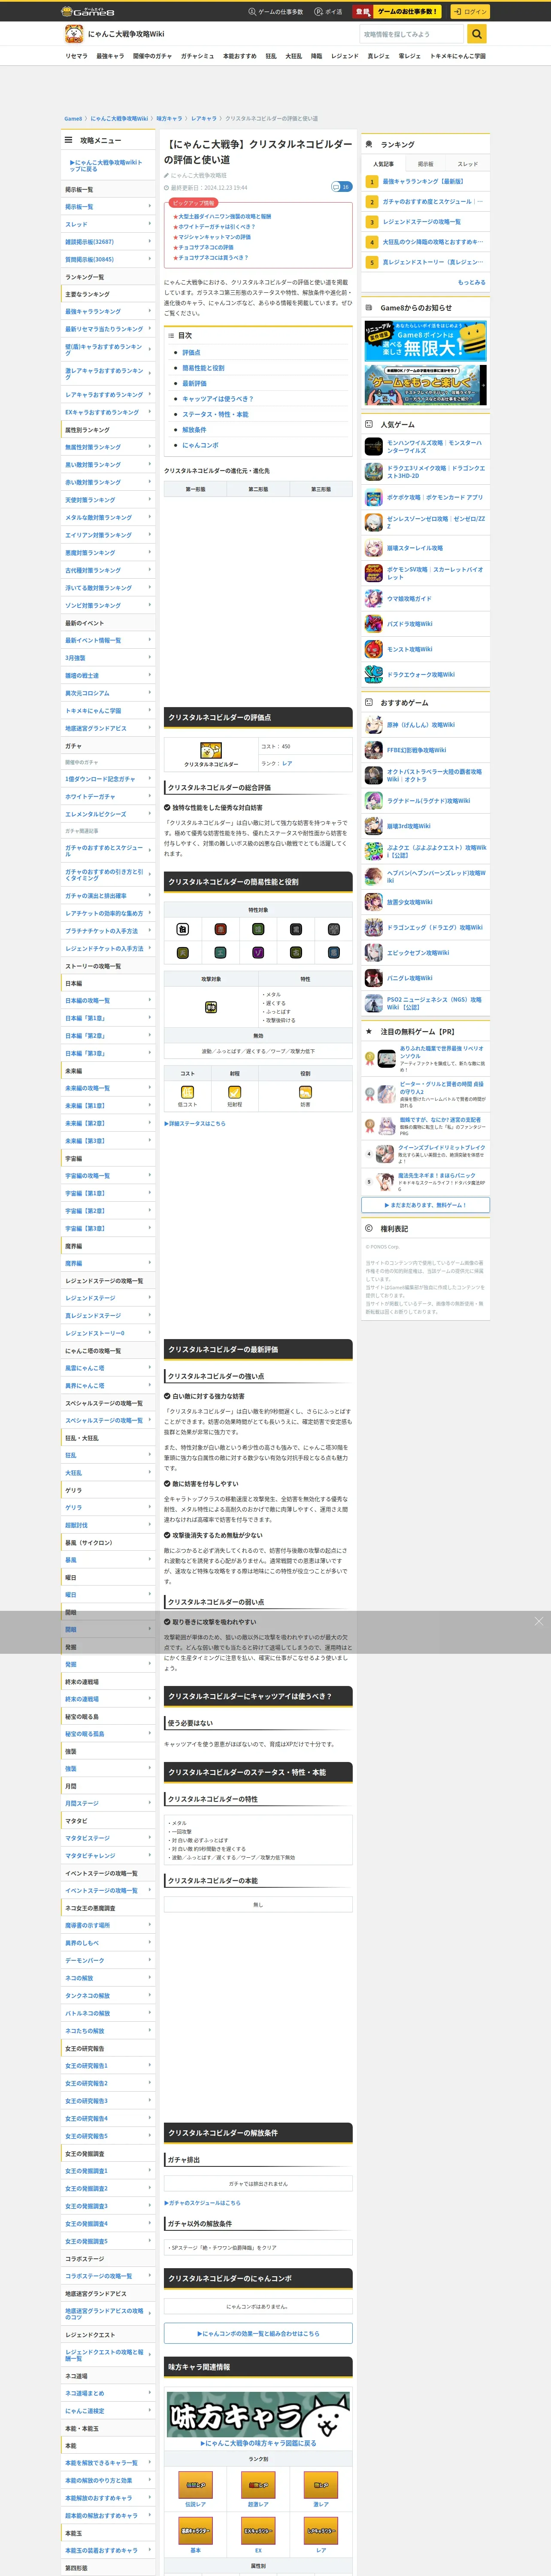This screenshot has height=2576, width=551.
Task: Open 最強キャラランキング【最新版】 ranking entry
Action: click(423, 182)
